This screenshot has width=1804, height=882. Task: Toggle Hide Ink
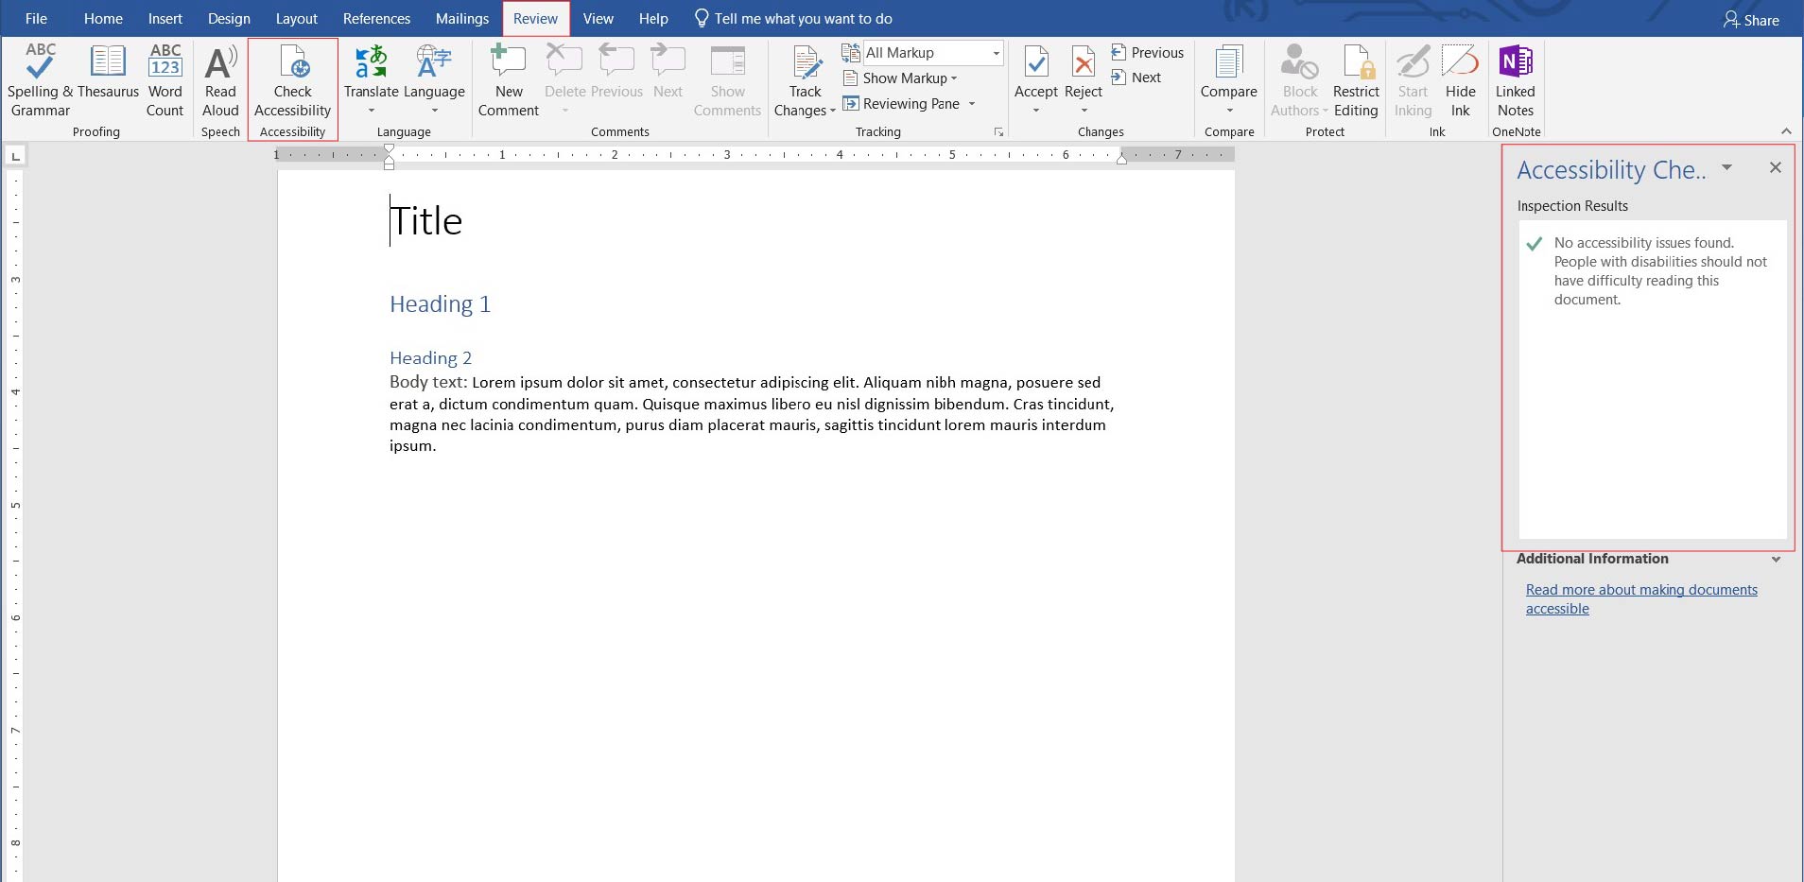coord(1460,80)
